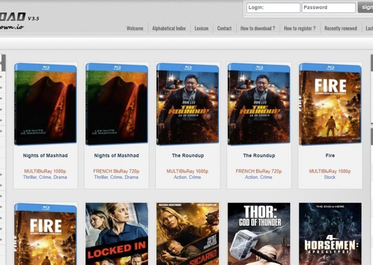
Task: Select FRENCH BluRay 720p under Nights of Mashhad
Action: pos(116,171)
